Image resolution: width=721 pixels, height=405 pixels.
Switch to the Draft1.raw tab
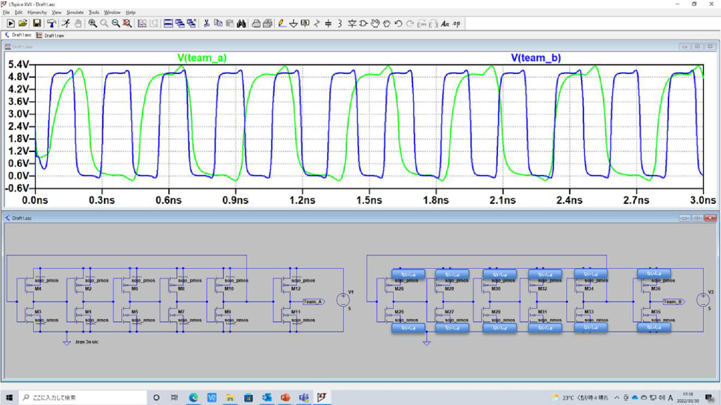(x=51, y=36)
